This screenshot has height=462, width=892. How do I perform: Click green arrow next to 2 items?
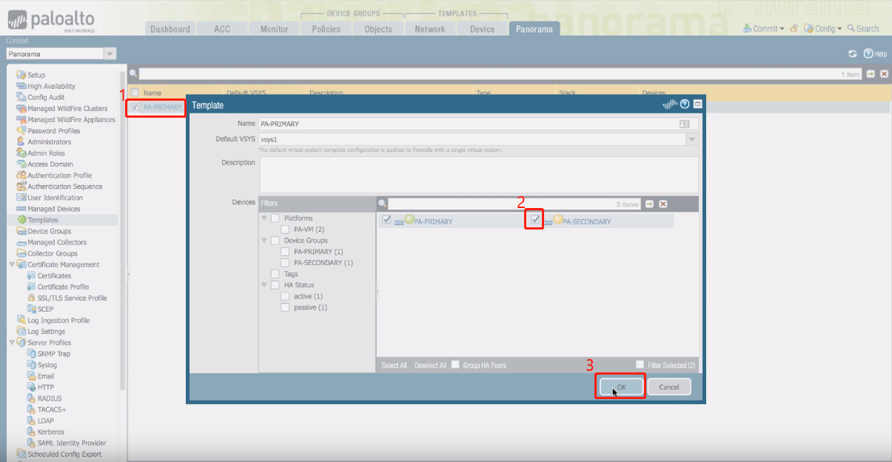pos(649,204)
